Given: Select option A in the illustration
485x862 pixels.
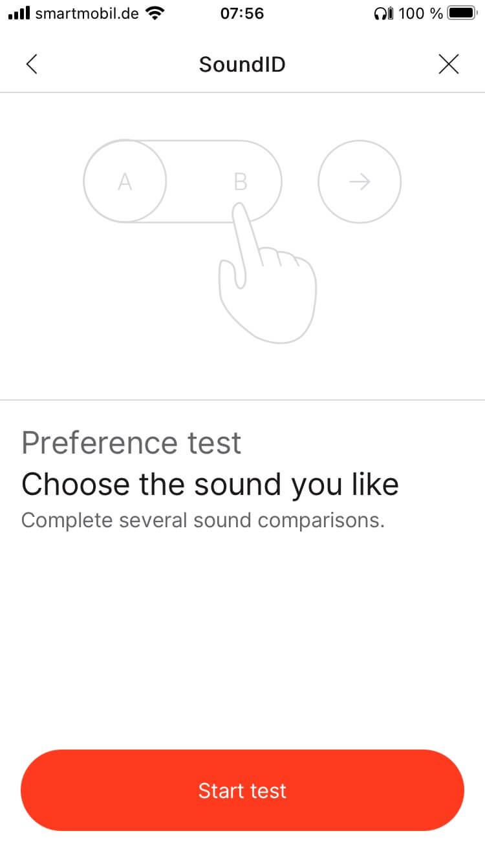Looking at the screenshot, I should 125,182.
